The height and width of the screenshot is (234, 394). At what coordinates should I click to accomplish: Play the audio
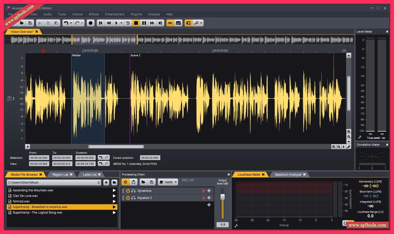pyautogui.click(x=116, y=23)
